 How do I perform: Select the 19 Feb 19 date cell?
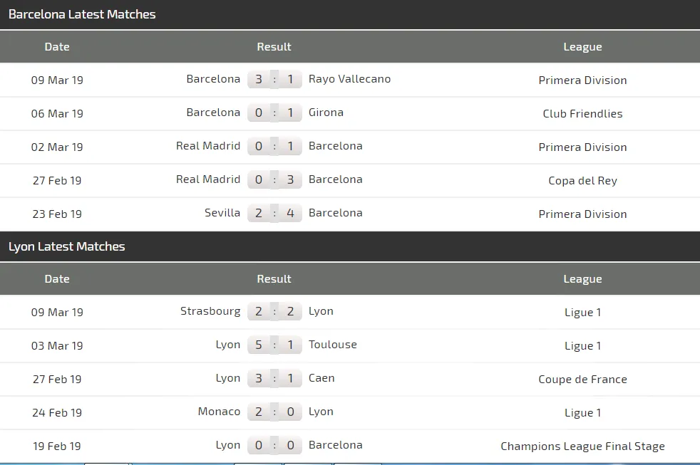(x=57, y=446)
